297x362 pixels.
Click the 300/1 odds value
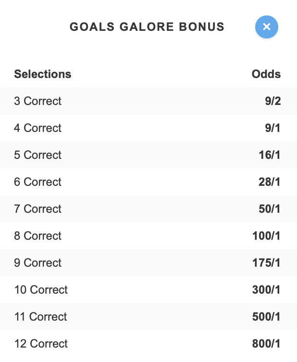tap(266, 290)
